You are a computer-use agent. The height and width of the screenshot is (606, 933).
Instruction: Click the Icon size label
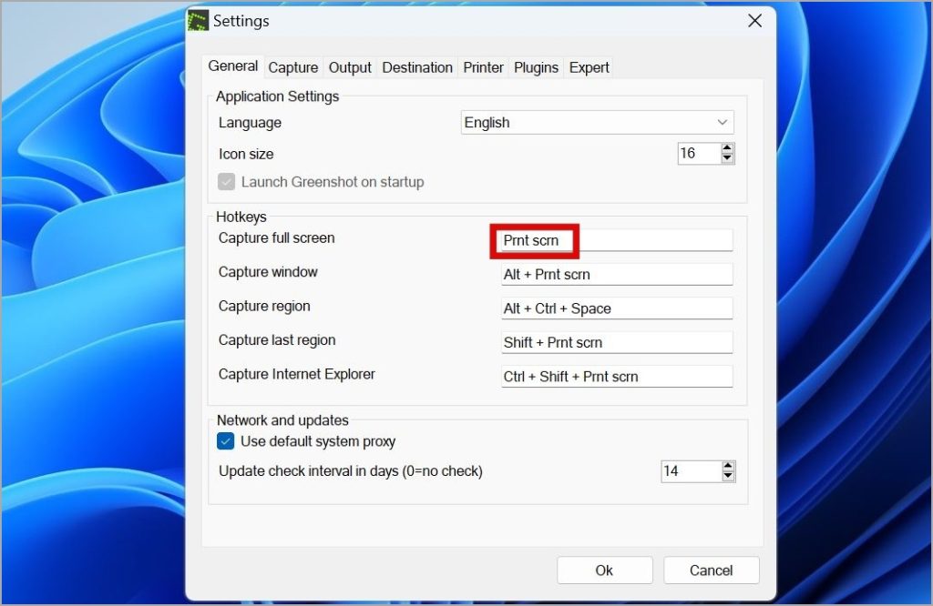[x=246, y=154]
